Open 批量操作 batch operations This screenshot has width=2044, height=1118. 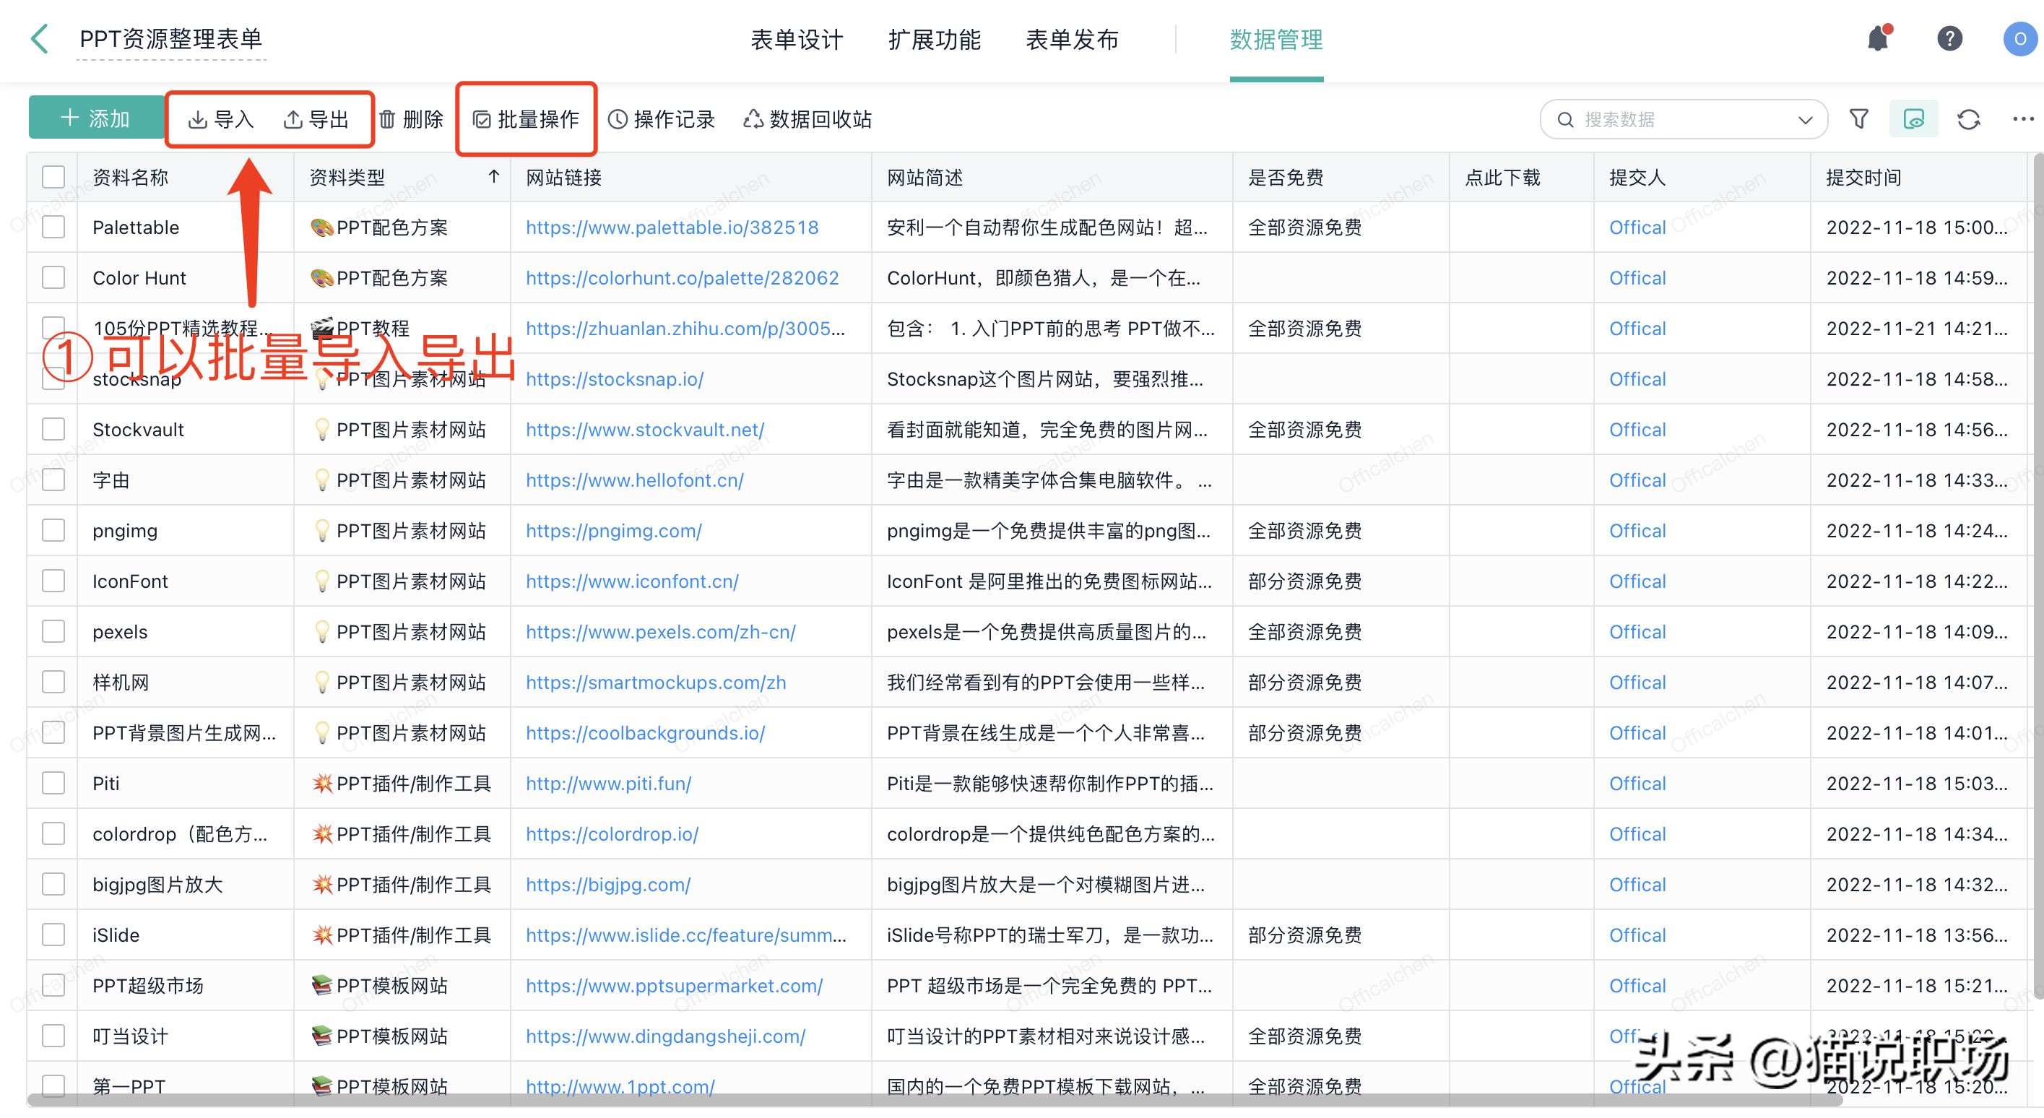pyautogui.click(x=526, y=119)
